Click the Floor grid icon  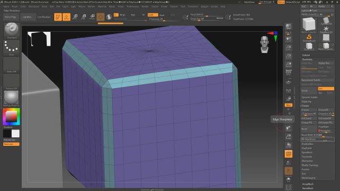[288, 82]
